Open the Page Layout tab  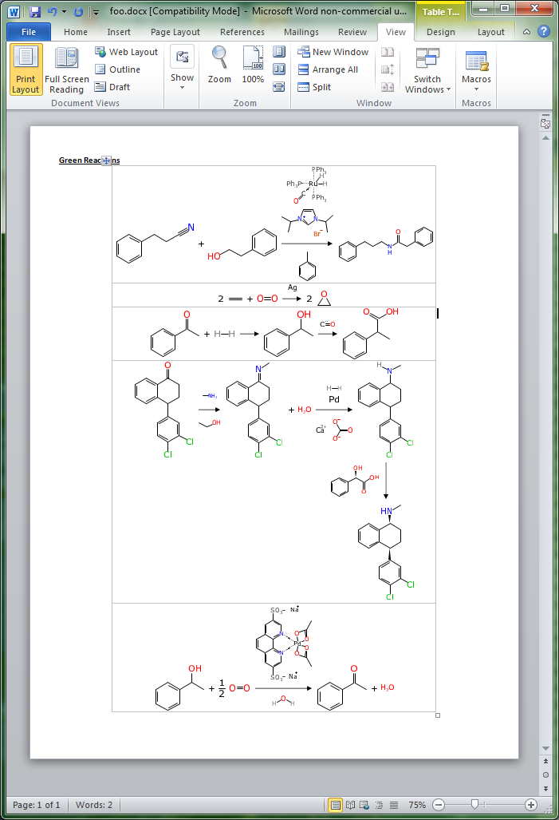[x=175, y=32]
